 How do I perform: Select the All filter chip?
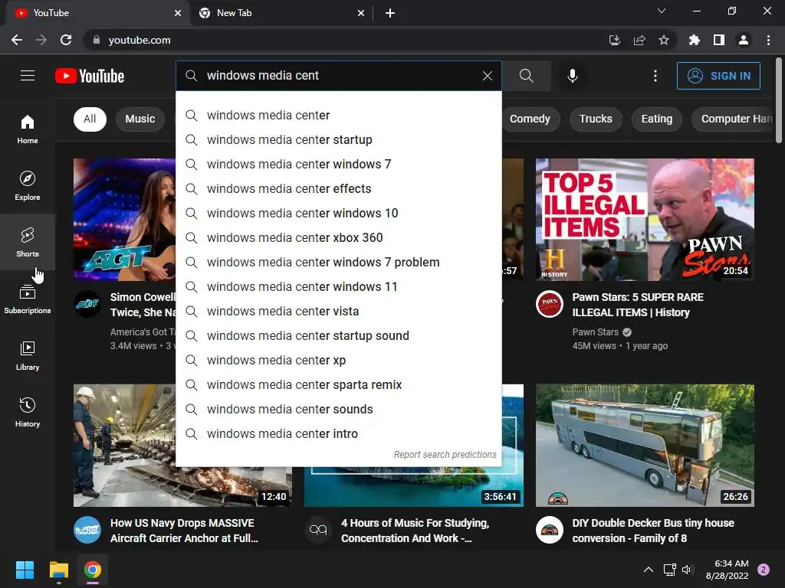[x=90, y=119]
